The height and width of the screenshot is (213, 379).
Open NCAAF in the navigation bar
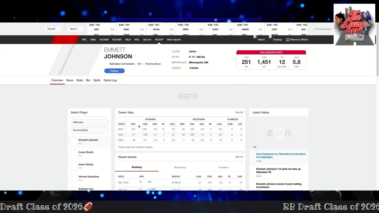(159, 40)
